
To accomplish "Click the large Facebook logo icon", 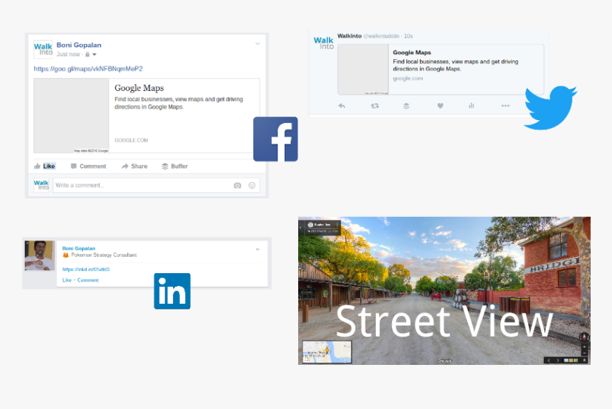I will 275,139.
